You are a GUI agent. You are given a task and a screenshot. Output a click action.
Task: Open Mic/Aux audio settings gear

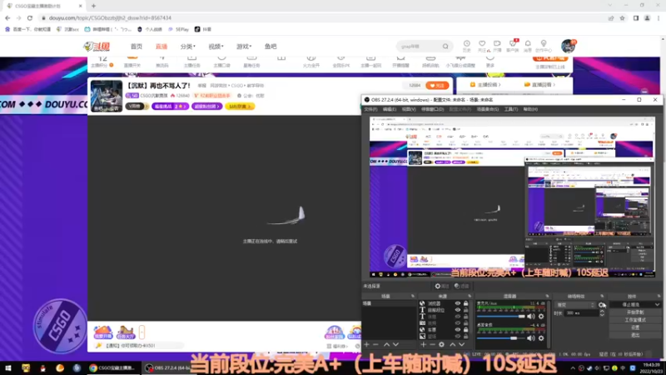[x=541, y=317]
